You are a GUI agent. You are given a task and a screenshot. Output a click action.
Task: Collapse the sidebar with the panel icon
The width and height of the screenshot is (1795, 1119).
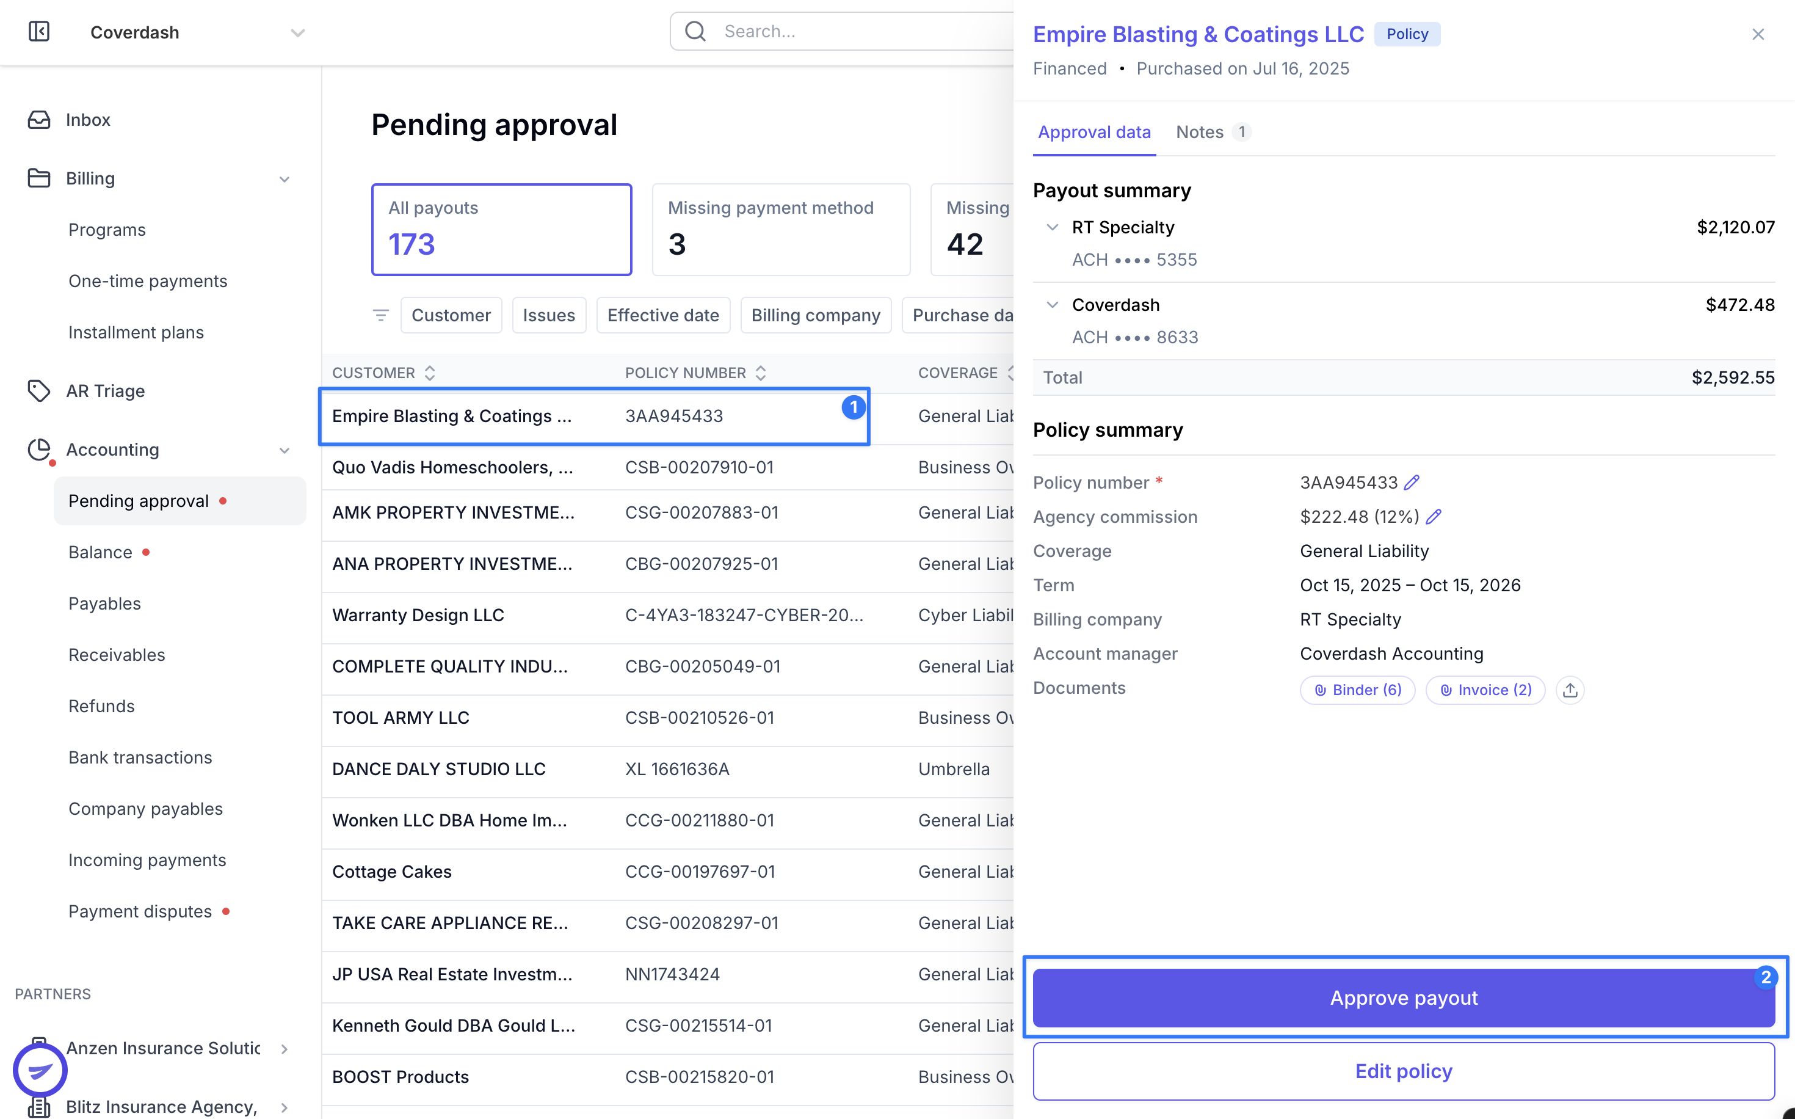click(39, 32)
